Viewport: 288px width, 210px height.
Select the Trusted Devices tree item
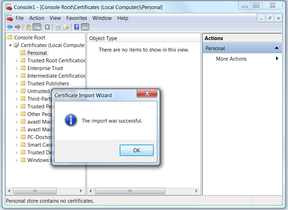click(x=40, y=153)
